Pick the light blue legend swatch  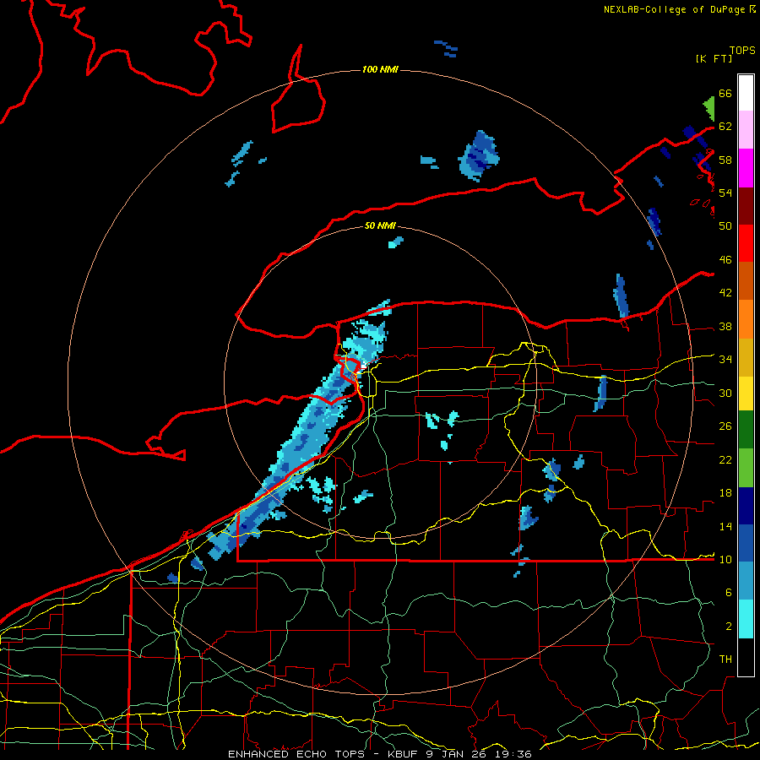[x=746, y=581]
